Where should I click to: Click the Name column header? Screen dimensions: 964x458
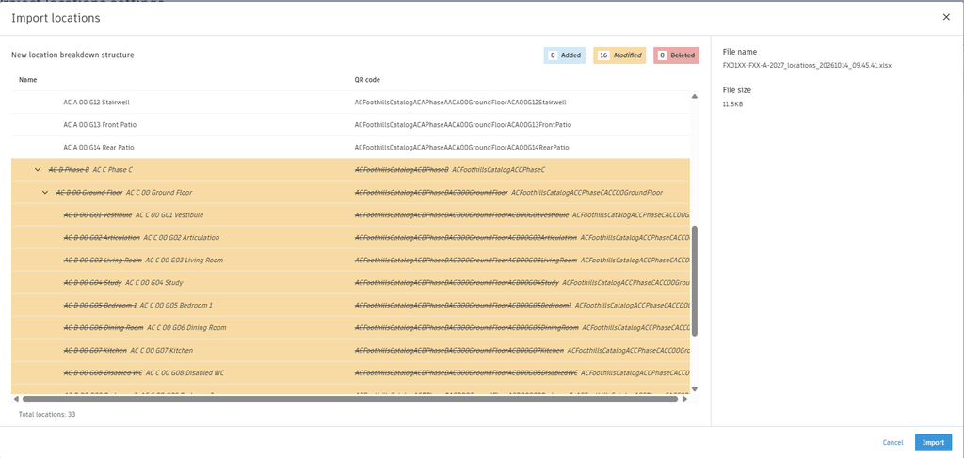click(27, 80)
